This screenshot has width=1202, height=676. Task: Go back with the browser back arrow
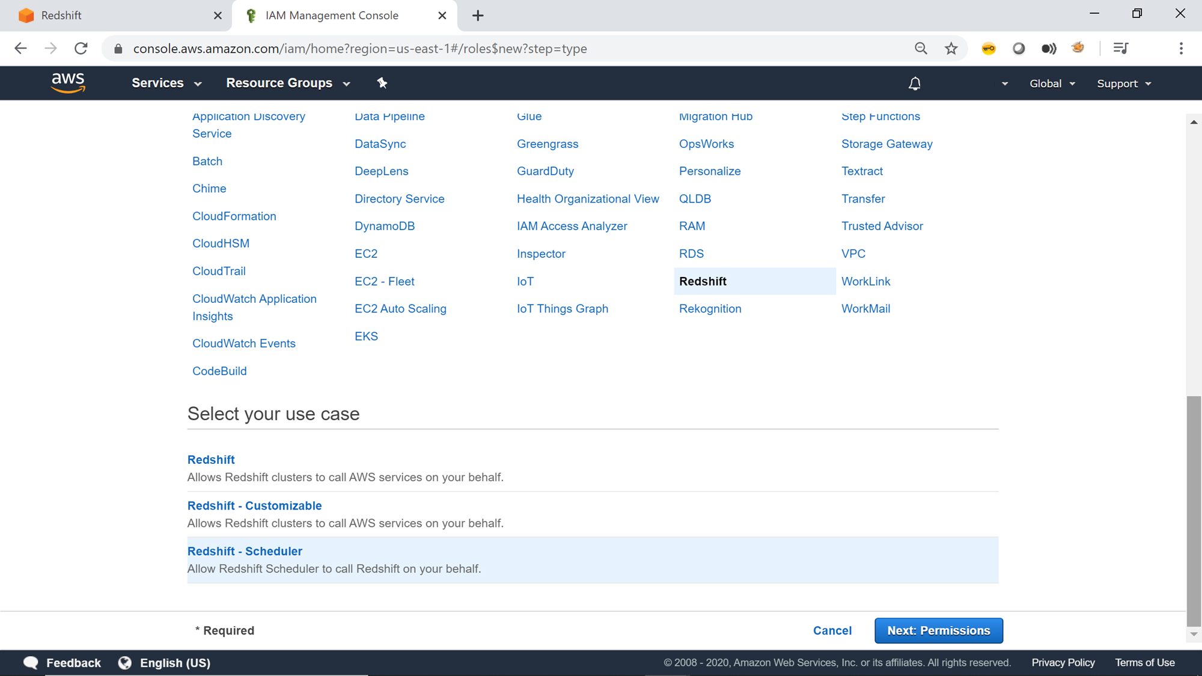coord(20,49)
